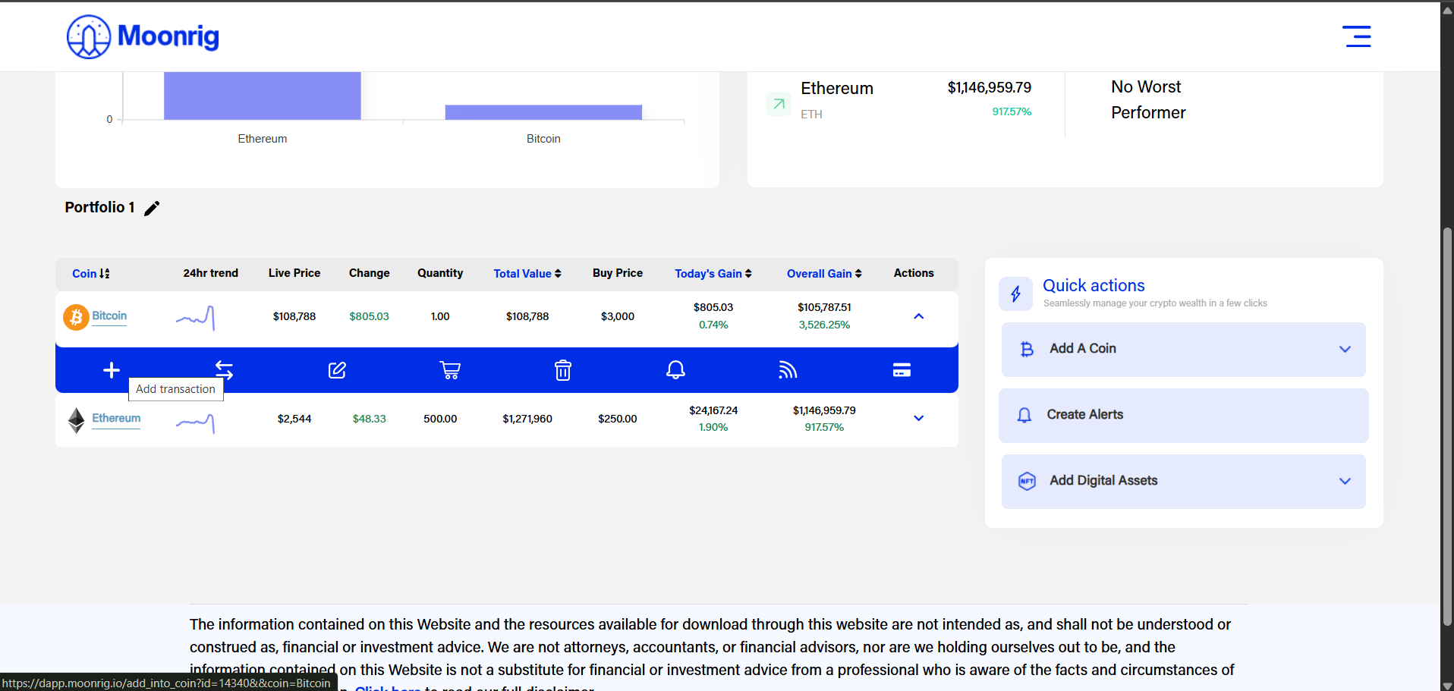Click the shopping cart icon in Bitcoin actions
This screenshot has width=1454, height=691.
point(450,369)
